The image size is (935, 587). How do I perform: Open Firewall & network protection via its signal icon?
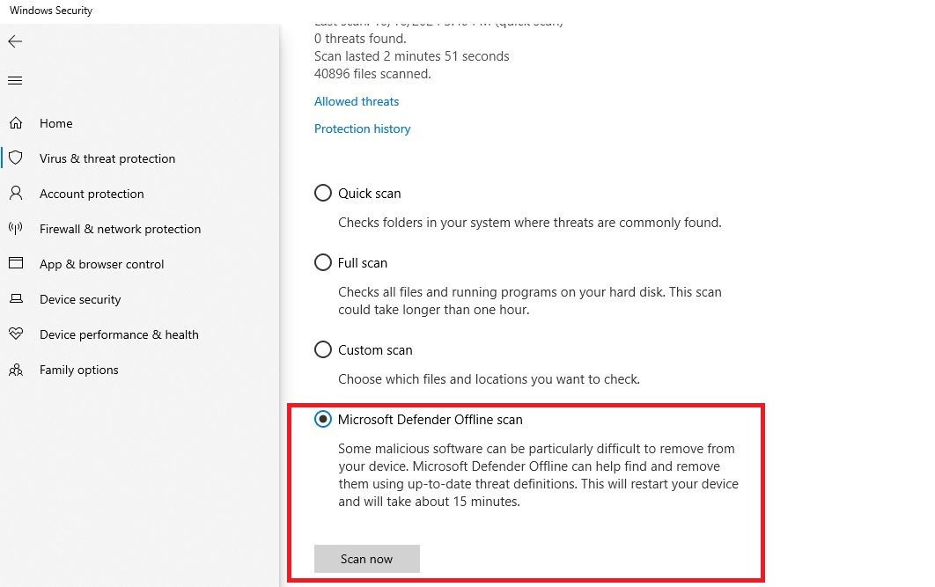(16, 229)
